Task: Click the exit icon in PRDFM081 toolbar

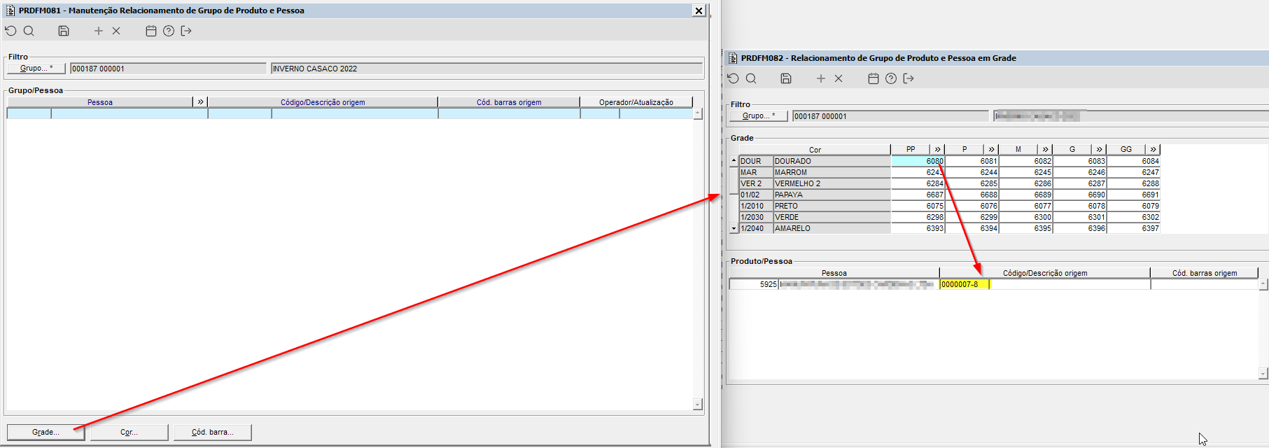Action: pos(186,31)
